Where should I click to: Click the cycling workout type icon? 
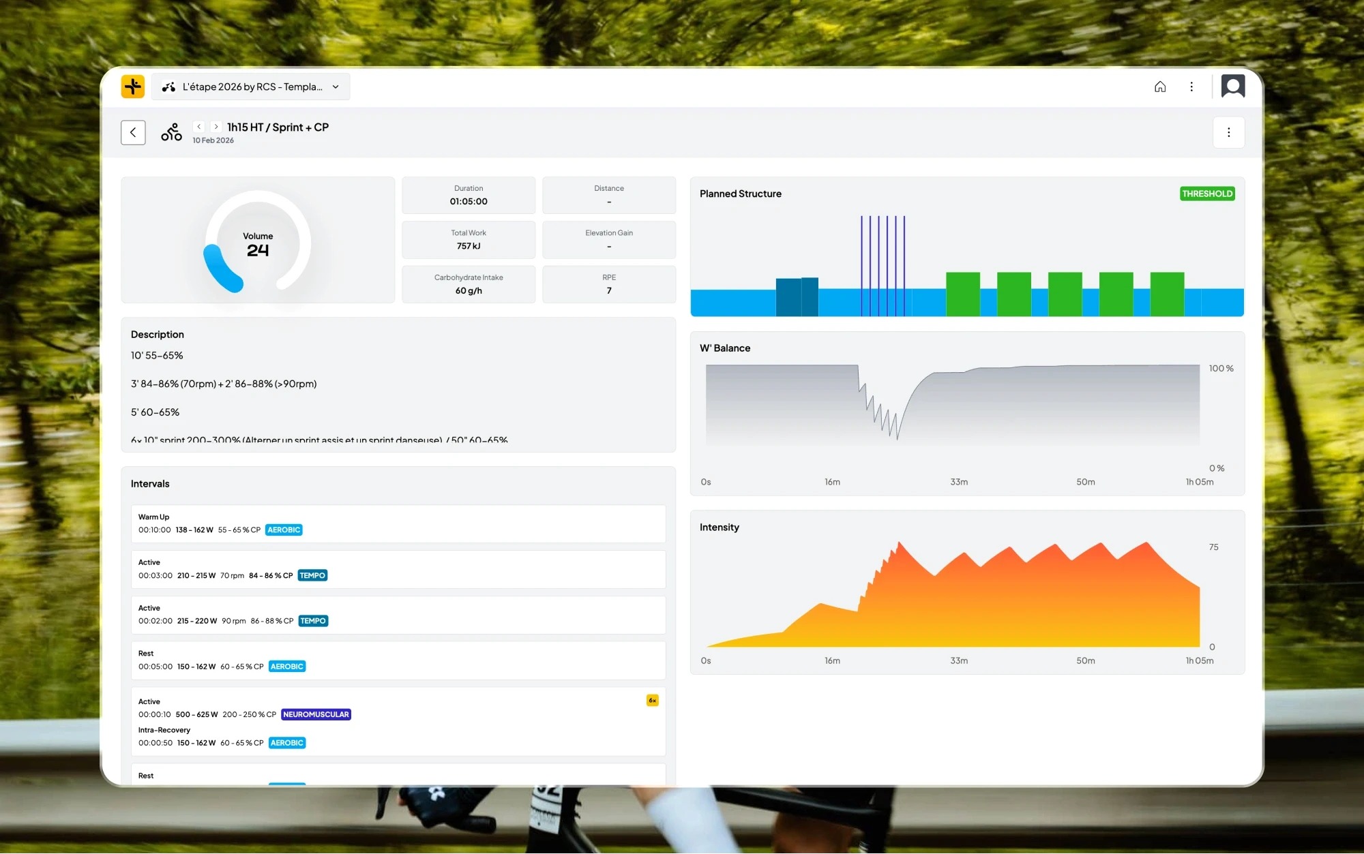point(171,132)
